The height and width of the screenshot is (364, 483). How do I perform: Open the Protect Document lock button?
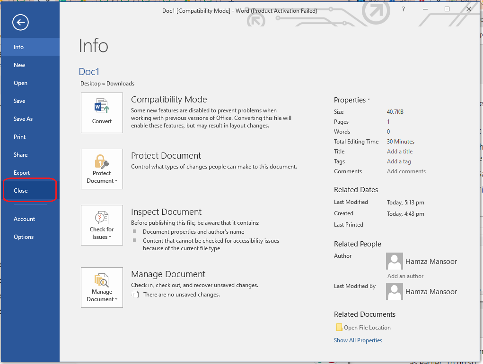pyautogui.click(x=102, y=169)
